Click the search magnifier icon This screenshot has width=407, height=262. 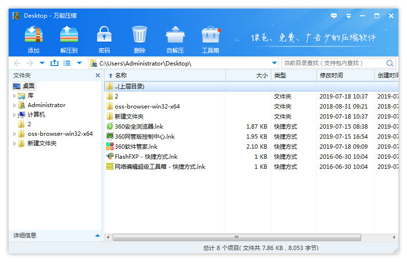390,63
